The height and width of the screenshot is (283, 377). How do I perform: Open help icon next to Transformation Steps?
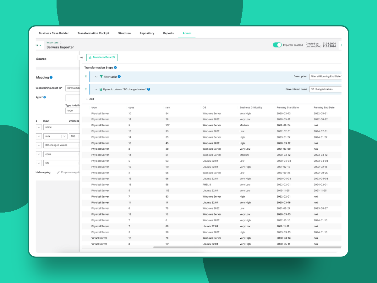[x=115, y=68]
